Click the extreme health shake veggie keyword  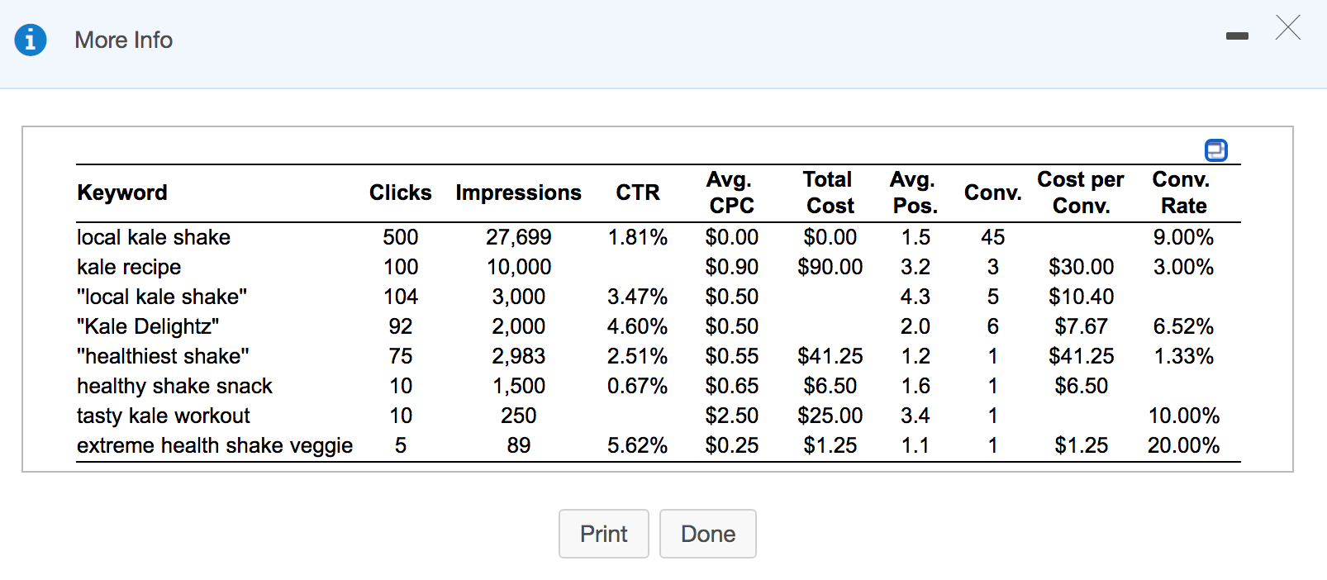point(215,445)
